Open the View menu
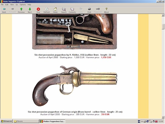This screenshot has height=124, width=165. click(12, 4)
